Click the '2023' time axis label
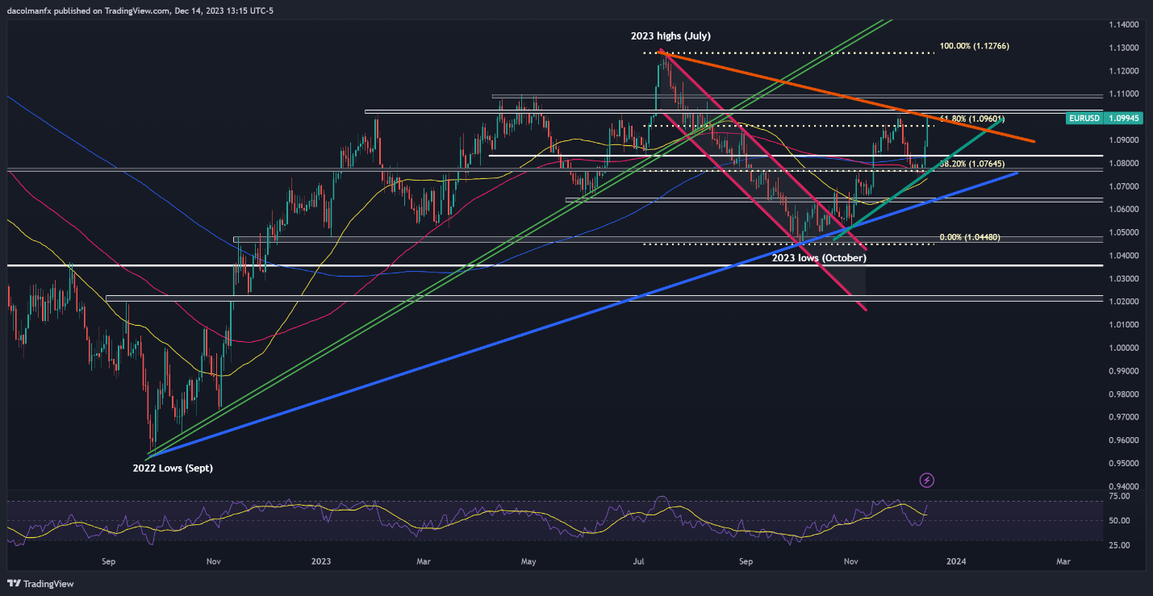Viewport: 1153px width, 596px height. [321, 561]
